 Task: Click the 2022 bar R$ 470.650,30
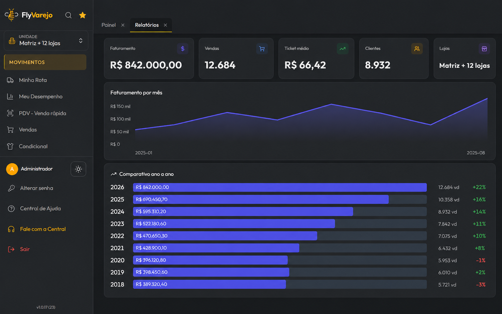225,236
